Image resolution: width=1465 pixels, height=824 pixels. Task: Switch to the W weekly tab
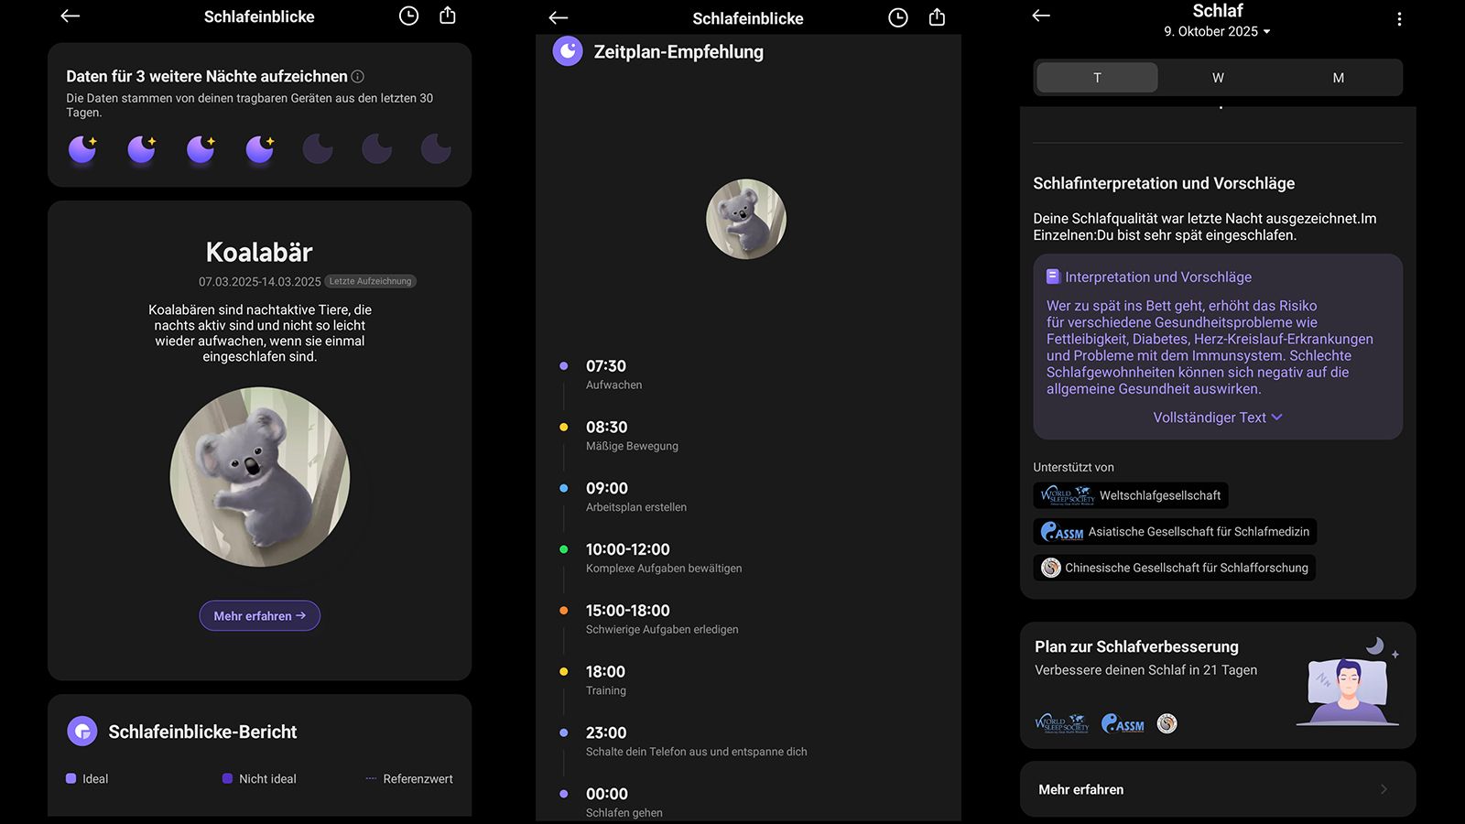(x=1218, y=78)
